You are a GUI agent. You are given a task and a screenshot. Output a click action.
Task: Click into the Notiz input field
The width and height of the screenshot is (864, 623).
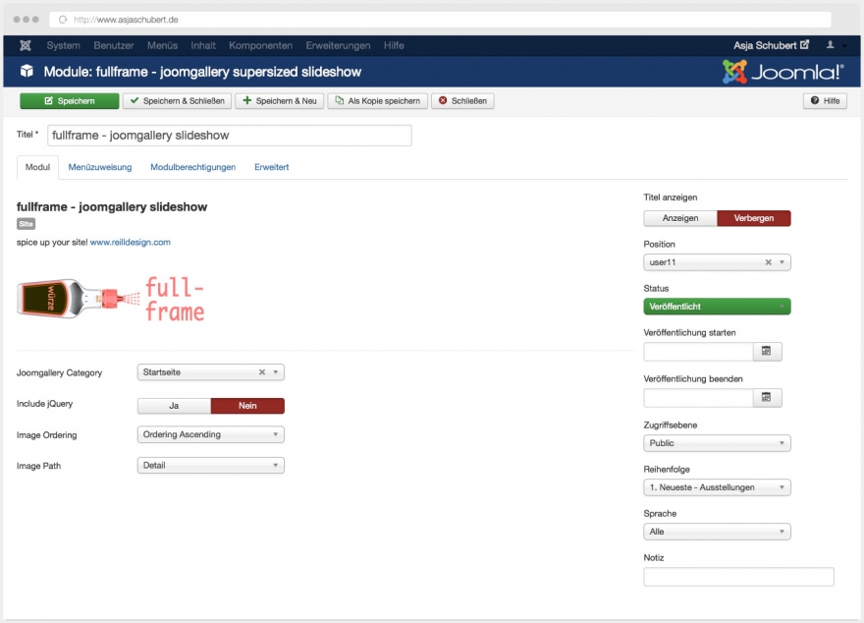[739, 577]
